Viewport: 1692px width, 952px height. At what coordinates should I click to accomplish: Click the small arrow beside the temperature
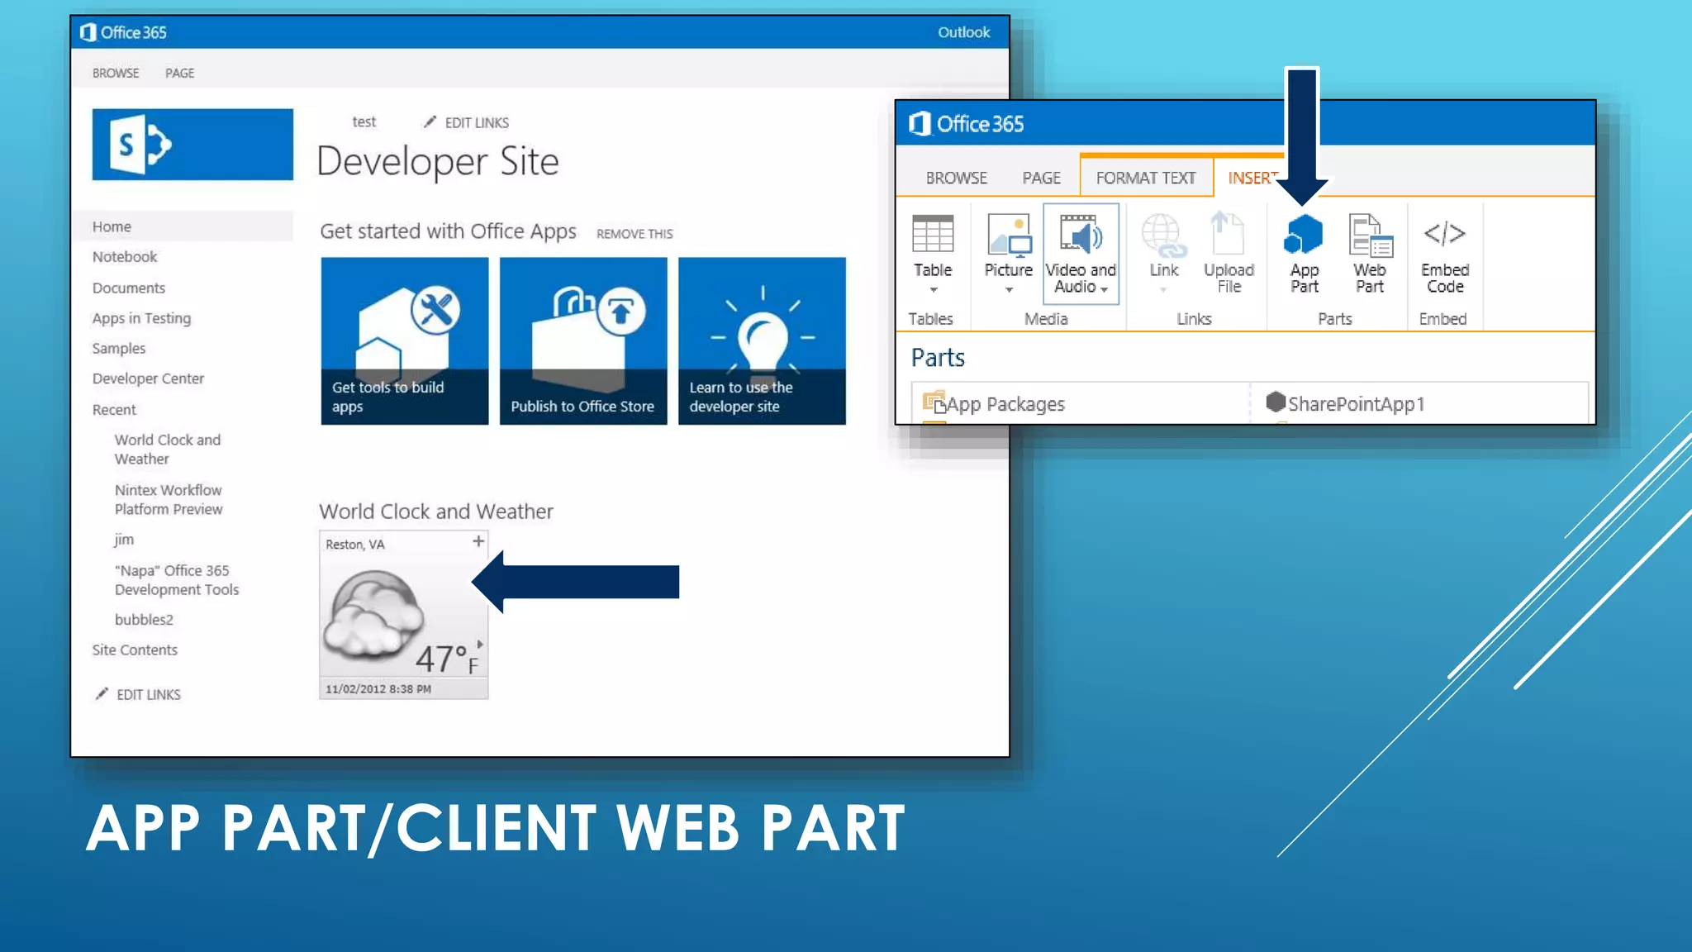(480, 644)
